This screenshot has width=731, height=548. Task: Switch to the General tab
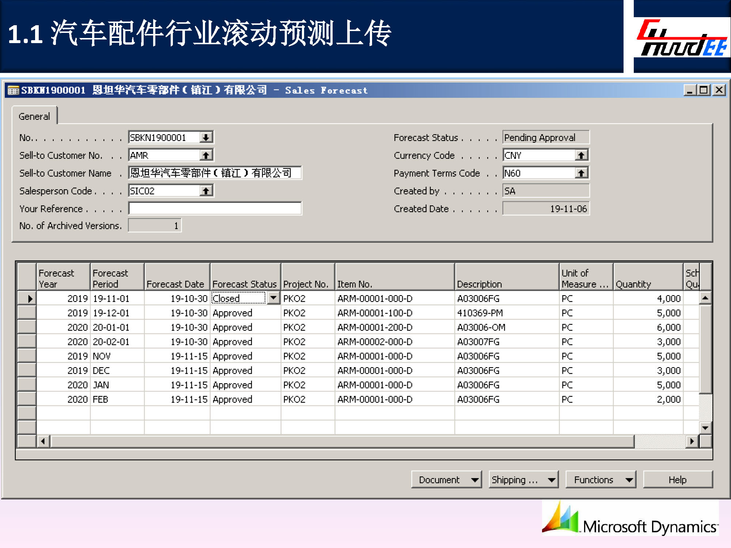click(34, 117)
